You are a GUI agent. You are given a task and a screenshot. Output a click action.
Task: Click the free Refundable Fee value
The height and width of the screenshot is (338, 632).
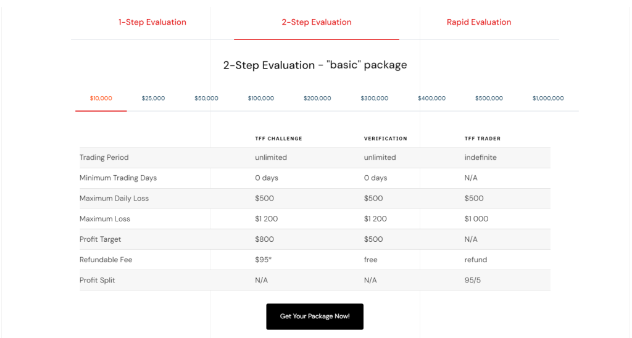pyautogui.click(x=370, y=260)
